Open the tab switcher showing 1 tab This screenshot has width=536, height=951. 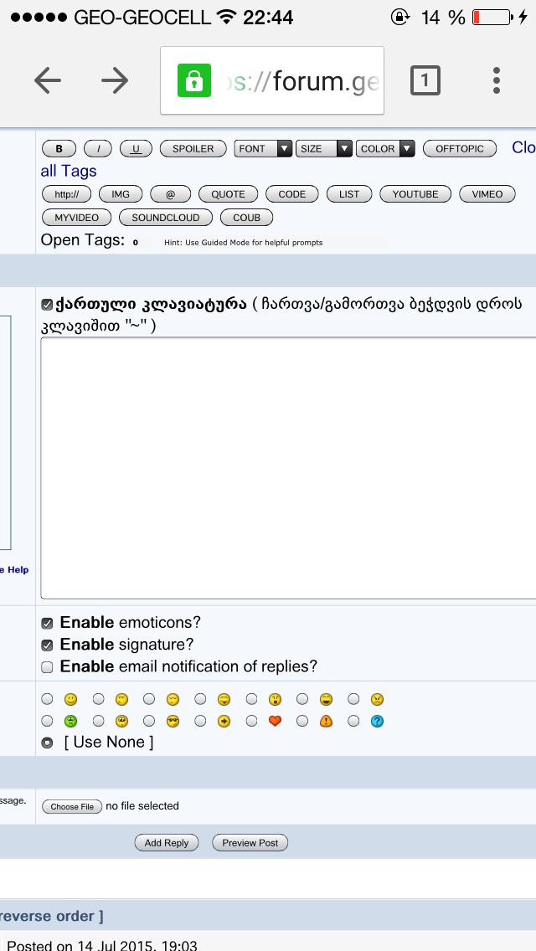tap(425, 80)
